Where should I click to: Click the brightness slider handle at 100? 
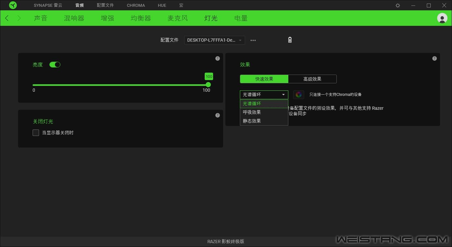(208, 85)
